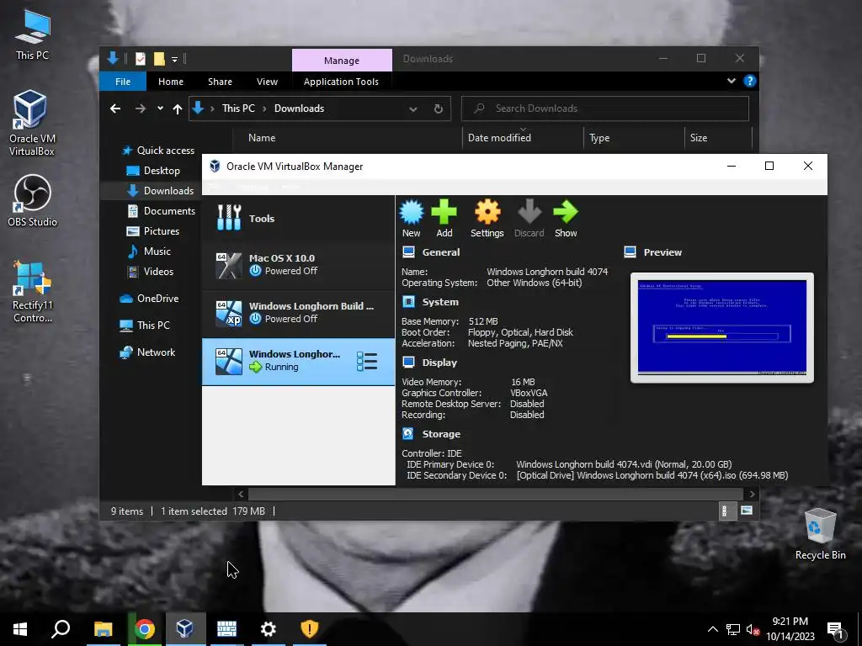Image resolution: width=862 pixels, height=646 pixels.
Task: Click the Recycle Bin desktop icon
Action: point(820,534)
